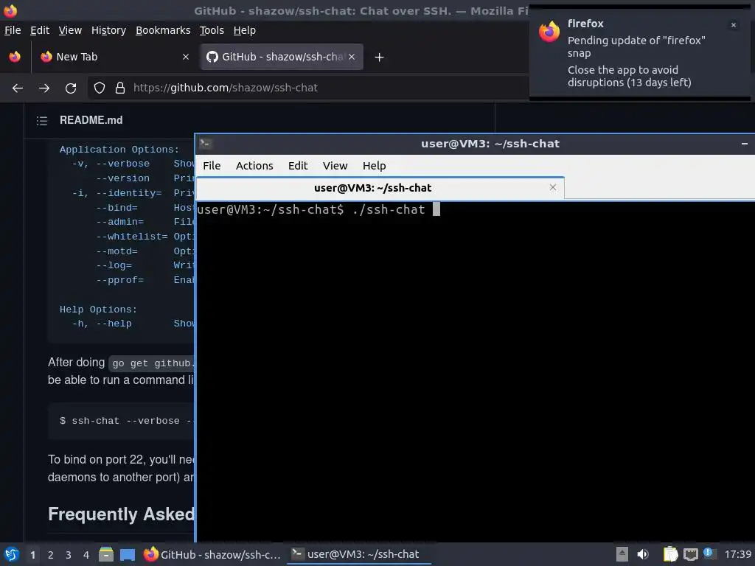Close the New Tab tab
Viewport: 755px width, 566px height.
point(185,57)
